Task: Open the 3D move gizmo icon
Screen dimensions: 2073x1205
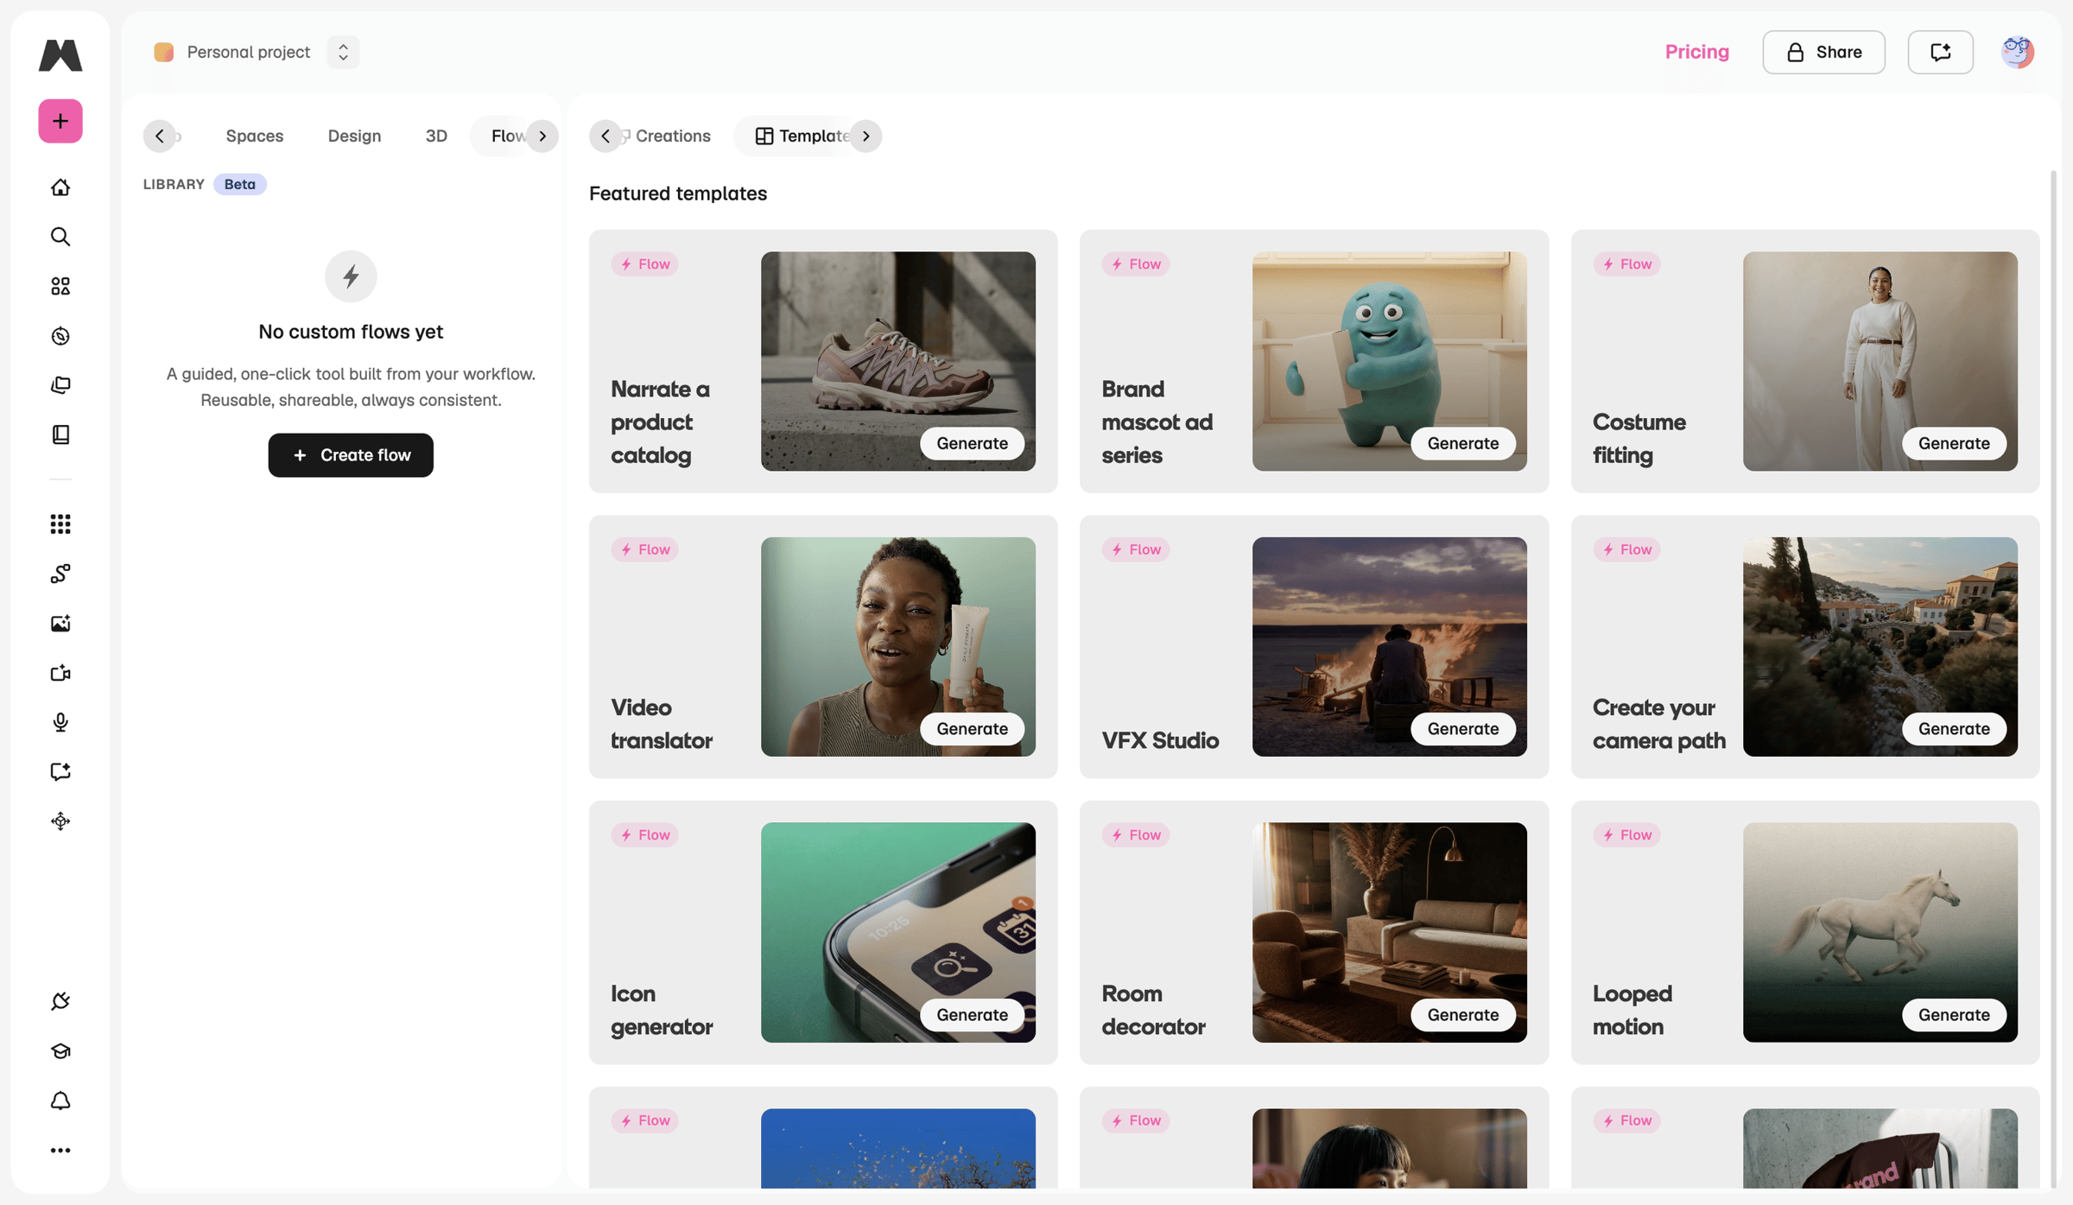Action: [60, 821]
